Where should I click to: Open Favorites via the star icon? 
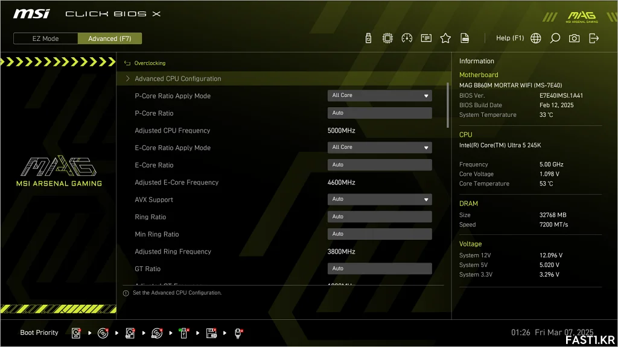(x=445, y=38)
